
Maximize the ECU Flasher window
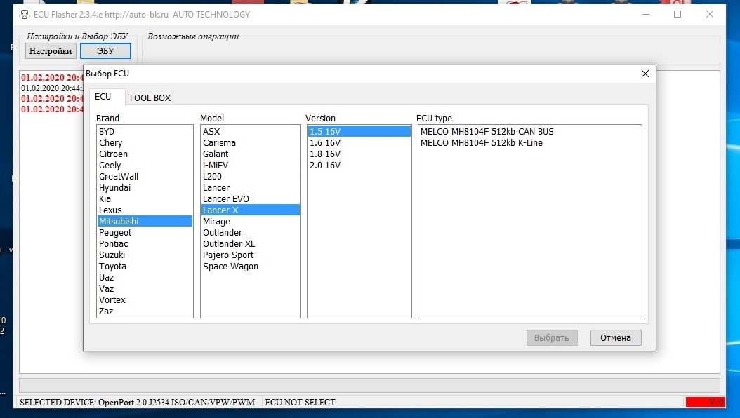click(678, 14)
